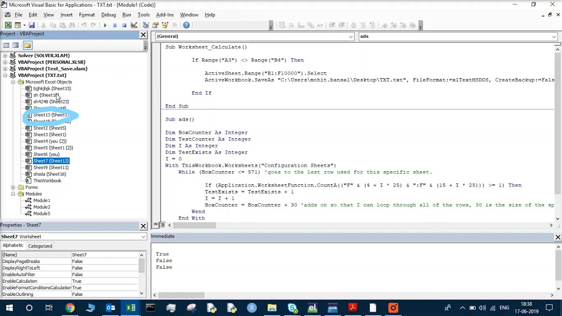Screen dimensions: 562x316
Task: Open the File menu
Action: [18, 14]
